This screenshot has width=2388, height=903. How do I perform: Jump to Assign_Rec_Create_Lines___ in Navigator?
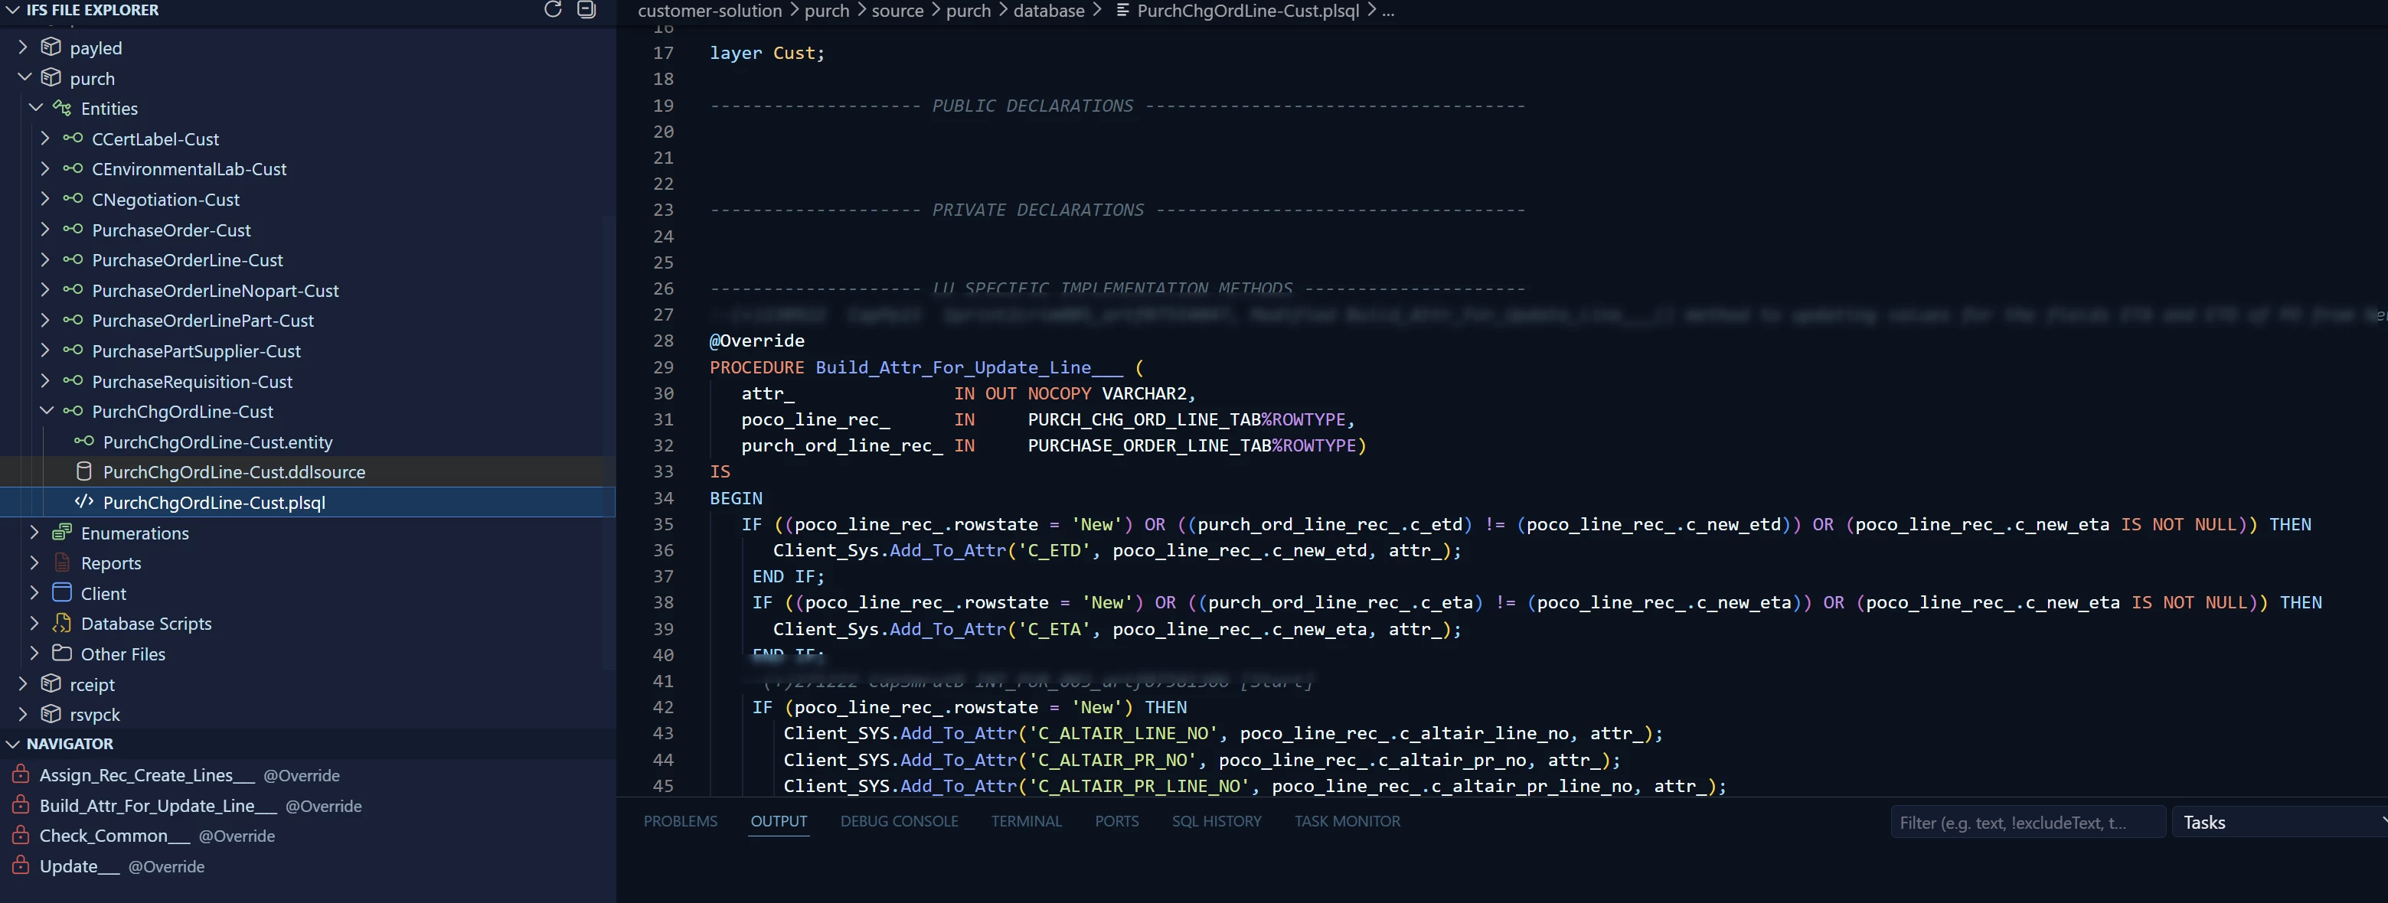click(x=146, y=774)
